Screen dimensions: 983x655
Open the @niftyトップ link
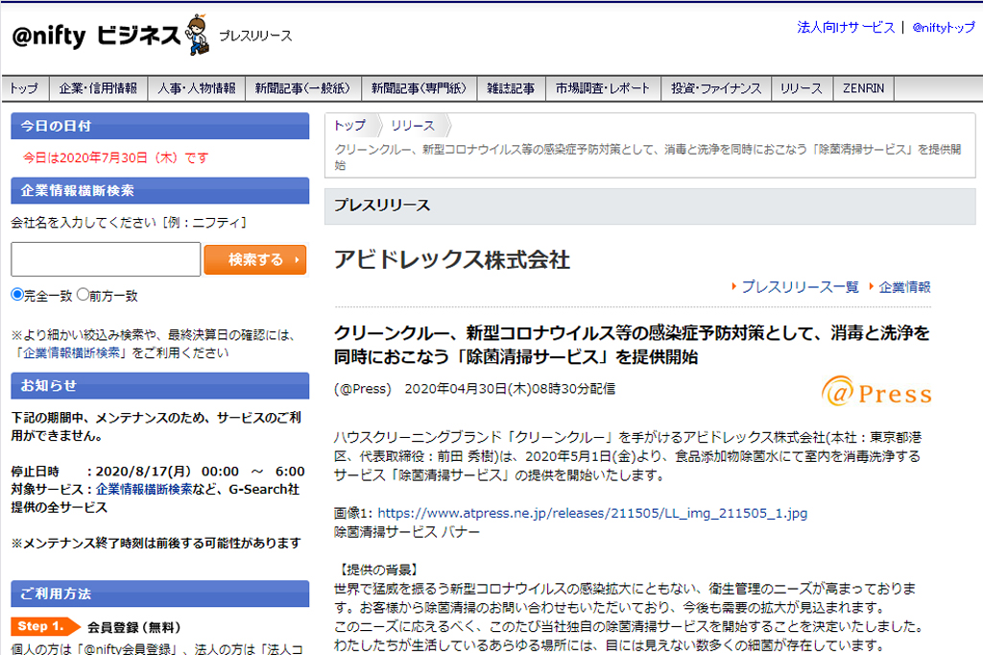944,27
